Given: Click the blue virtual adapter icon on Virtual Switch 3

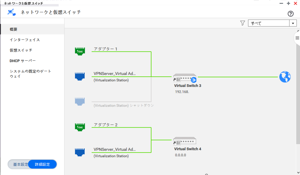Looking at the screenshot, I should tap(80, 76).
